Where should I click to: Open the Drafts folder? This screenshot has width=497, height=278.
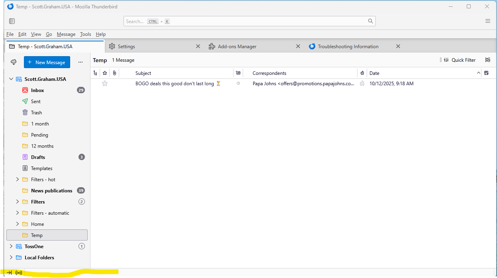[x=47, y=157]
